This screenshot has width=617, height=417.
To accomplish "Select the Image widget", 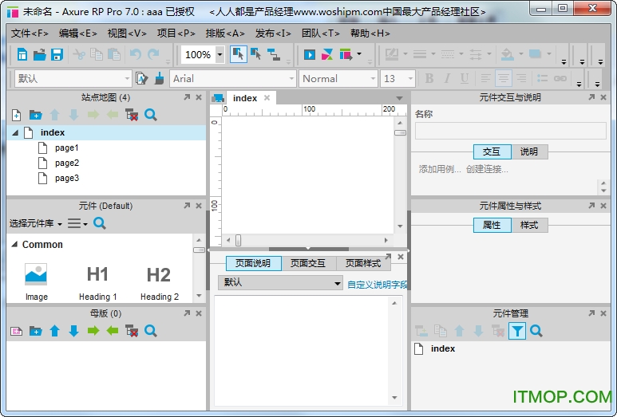I will [x=36, y=281].
